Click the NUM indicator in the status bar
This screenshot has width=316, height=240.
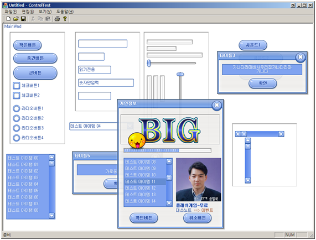point(290,235)
